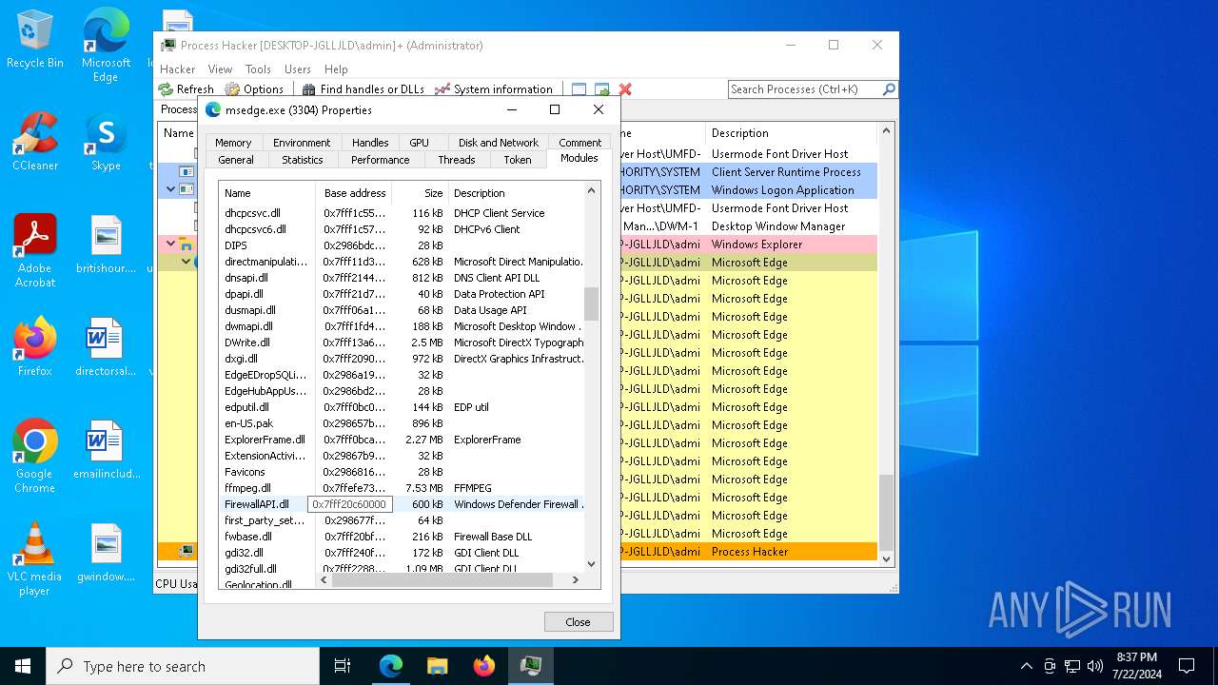The width and height of the screenshot is (1218, 685).
Task: Sort modules by Base address column header
Action: pos(354,193)
